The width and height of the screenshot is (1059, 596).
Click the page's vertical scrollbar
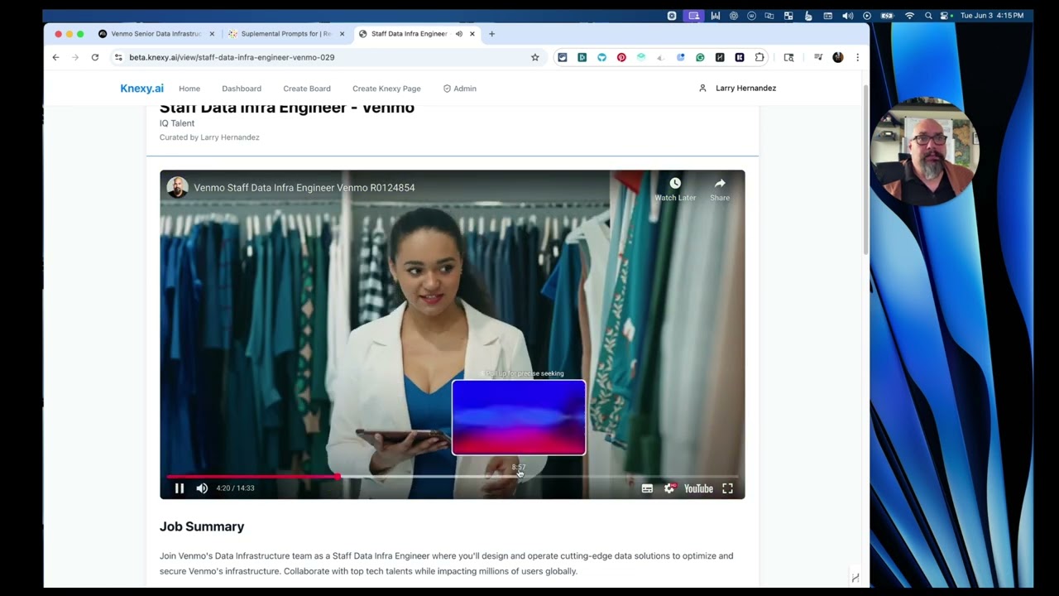[866, 170]
